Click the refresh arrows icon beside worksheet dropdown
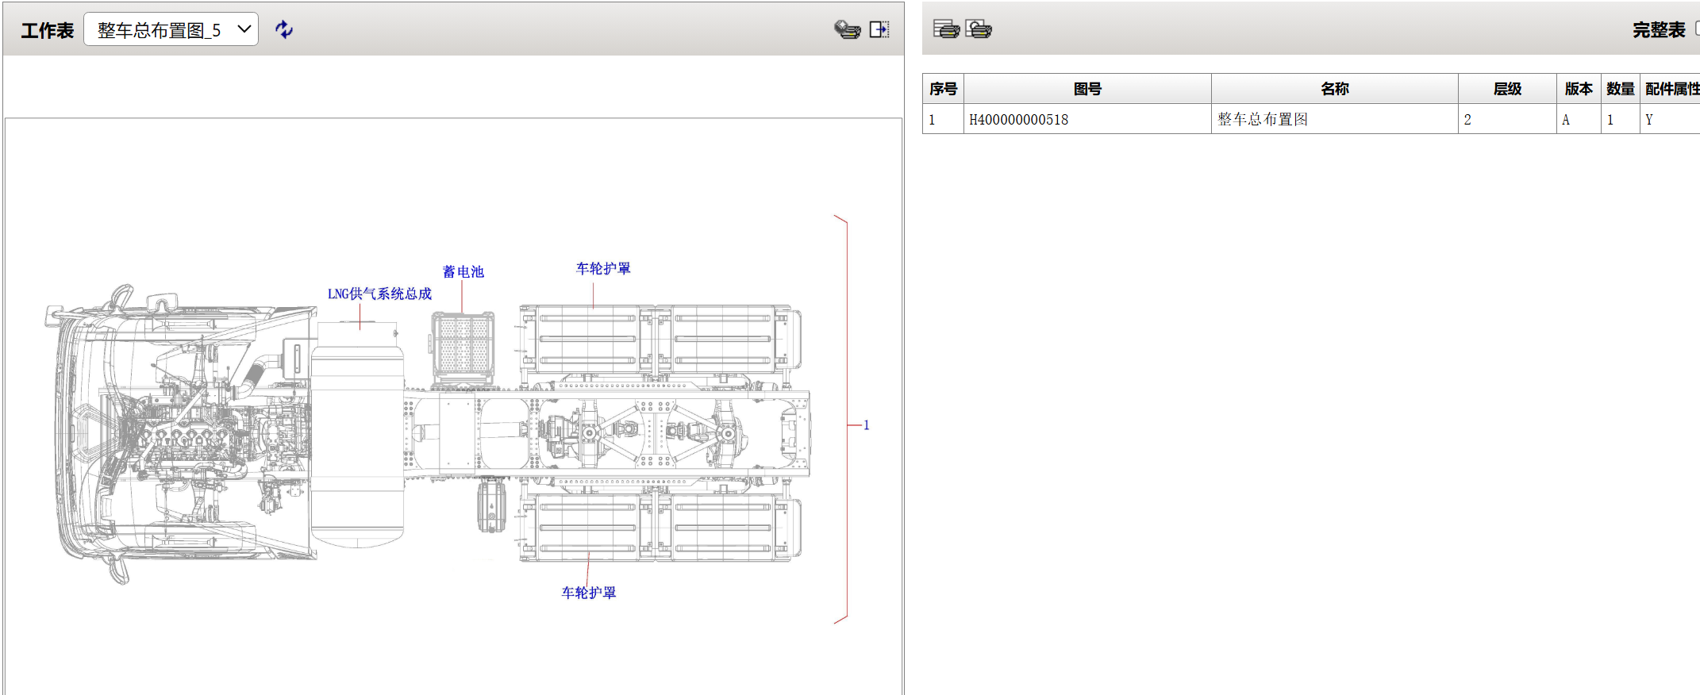The width and height of the screenshot is (1700, 695). pos(283,29)
